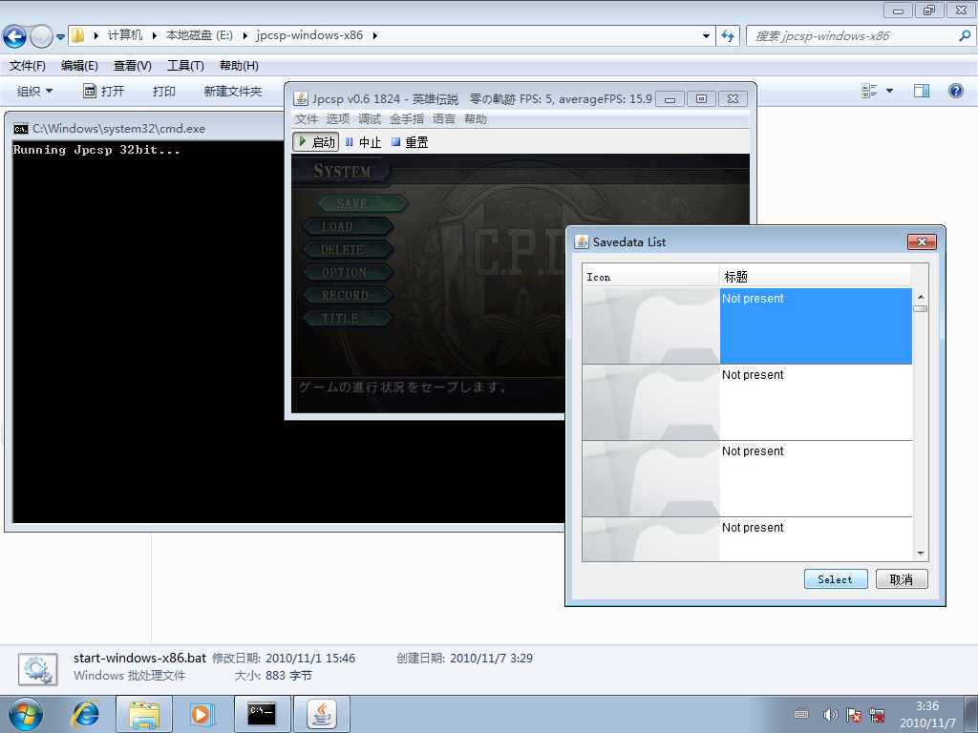Open the 金手指 cheats menu in Jpcsp
This screenshot has width=978, height=733.
coord(407,119)
